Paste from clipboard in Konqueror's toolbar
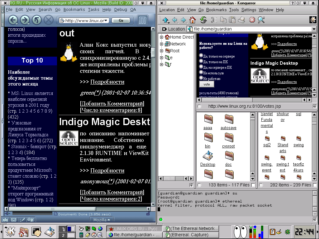319x239 pixels. [232, 20]
